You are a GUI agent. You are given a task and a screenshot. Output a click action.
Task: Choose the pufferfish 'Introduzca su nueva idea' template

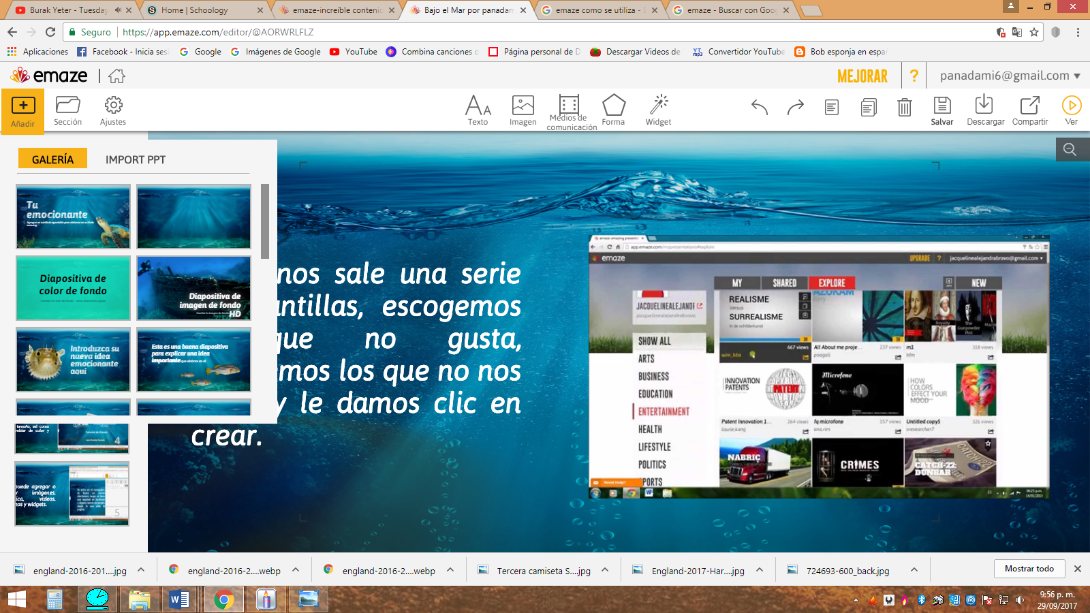click(74, 360)
